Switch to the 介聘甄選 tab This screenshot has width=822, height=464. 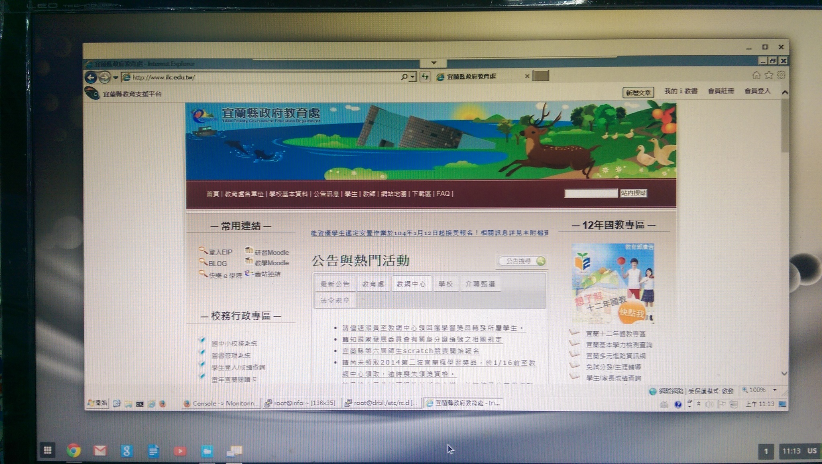(480, 284)
